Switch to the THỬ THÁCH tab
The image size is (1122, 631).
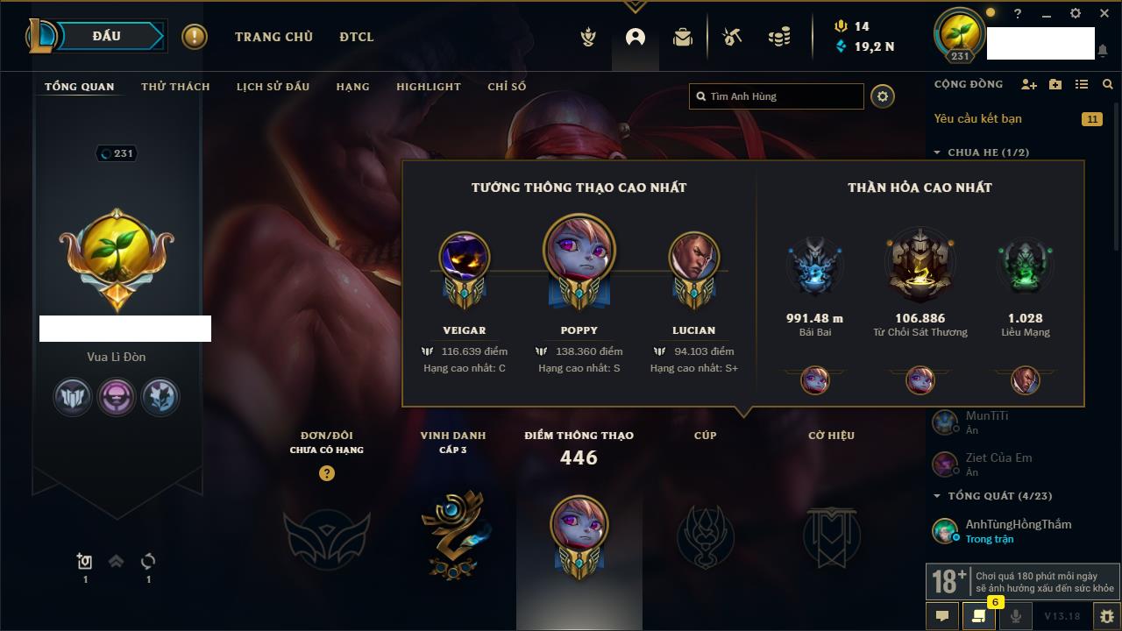click(175, 87)
